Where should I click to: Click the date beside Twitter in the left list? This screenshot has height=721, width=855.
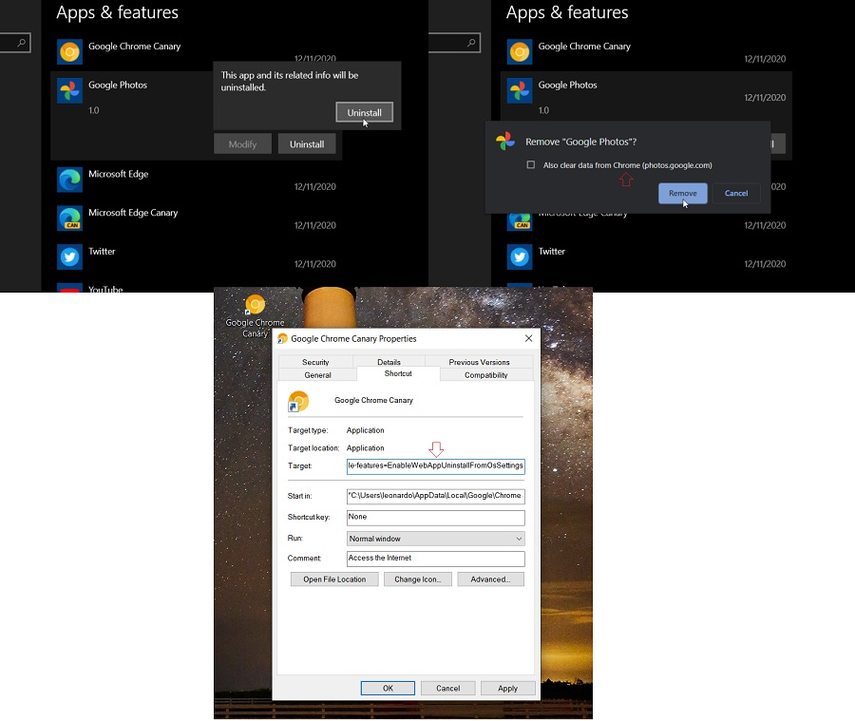[315, 264]
